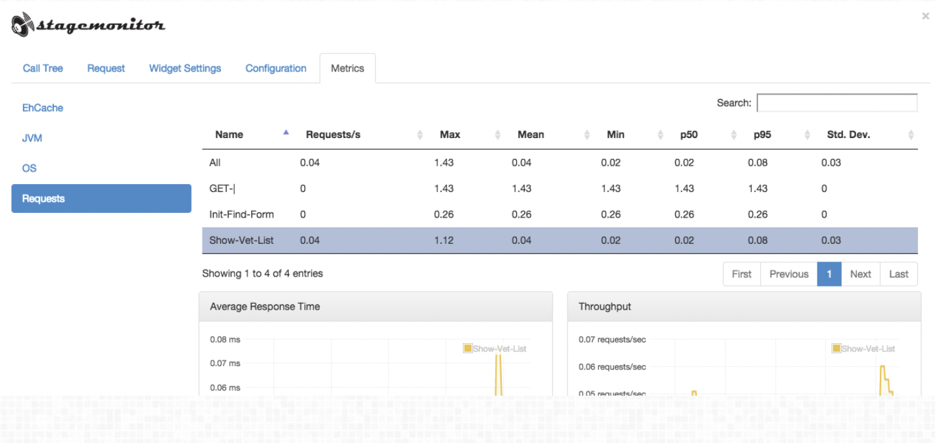This screenshot has height=443, width=935.
Task: Sort by Std. Dev. column sort icon
Action: pyautogui.click(x=911, y=135)
